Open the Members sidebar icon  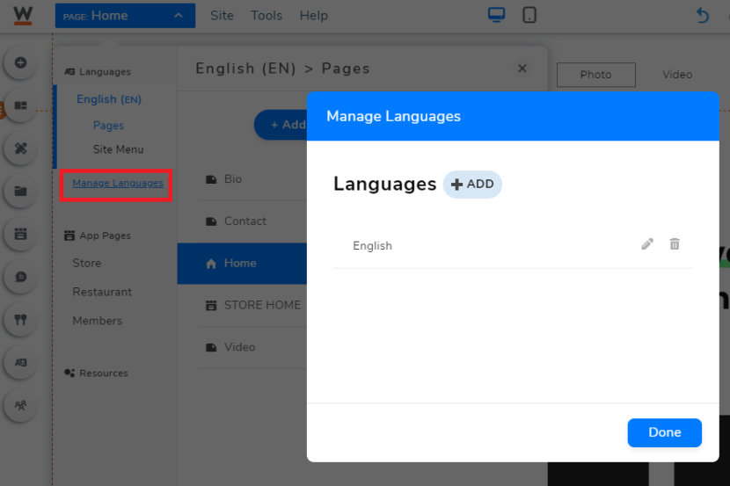(x=21, y=405)
